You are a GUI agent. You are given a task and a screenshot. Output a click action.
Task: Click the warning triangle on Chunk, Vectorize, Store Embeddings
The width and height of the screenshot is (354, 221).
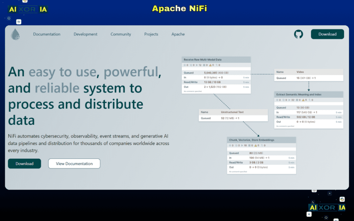(255, 145)
